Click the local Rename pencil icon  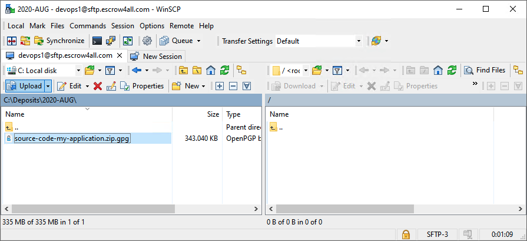tap(111, 86)
